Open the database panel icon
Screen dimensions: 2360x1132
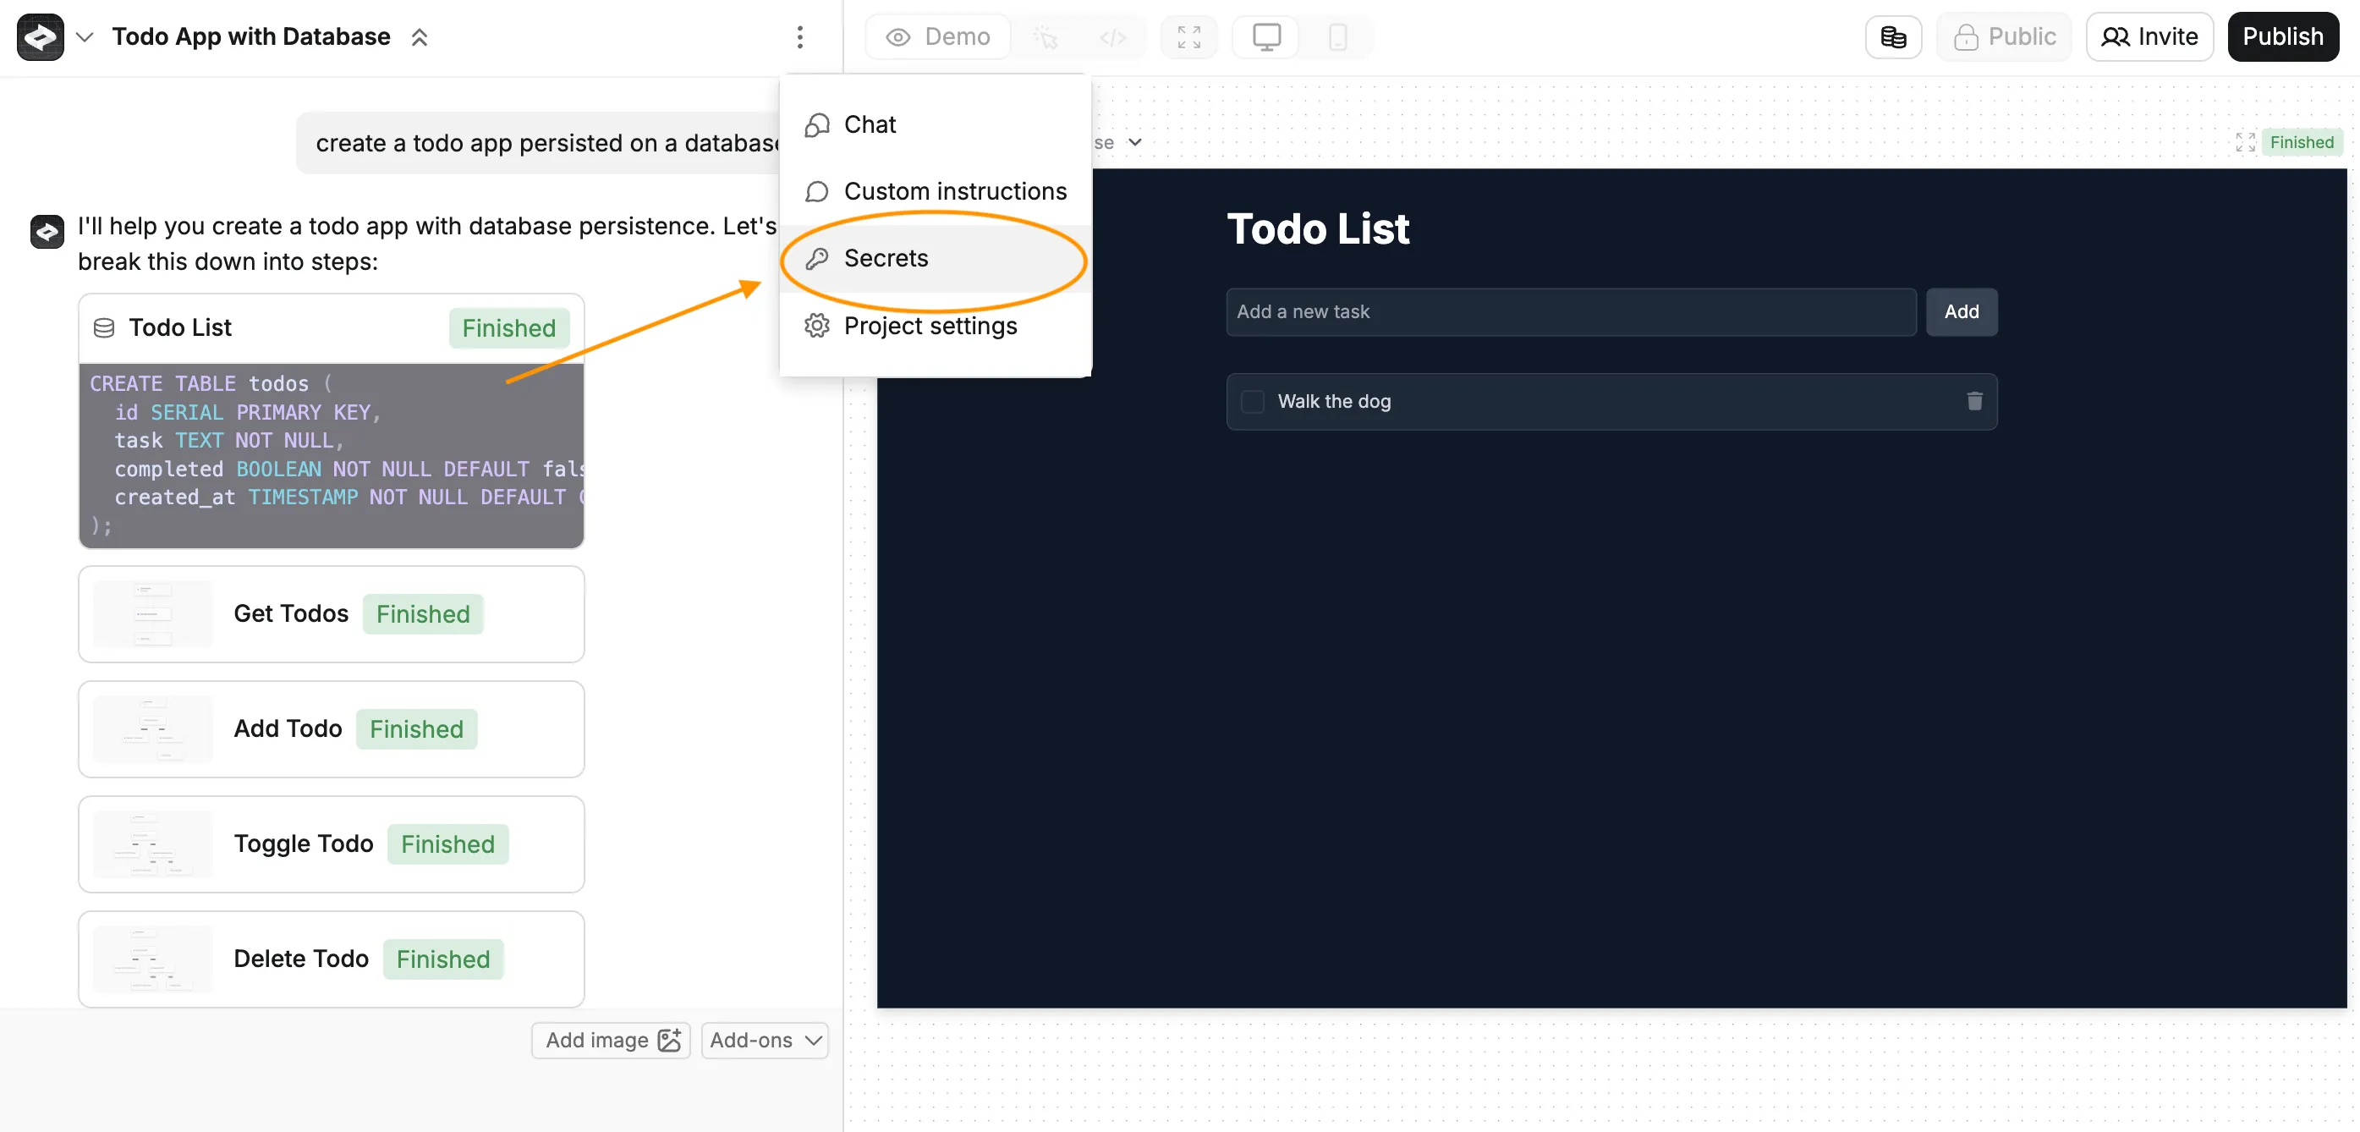[x=1893, y=36]
